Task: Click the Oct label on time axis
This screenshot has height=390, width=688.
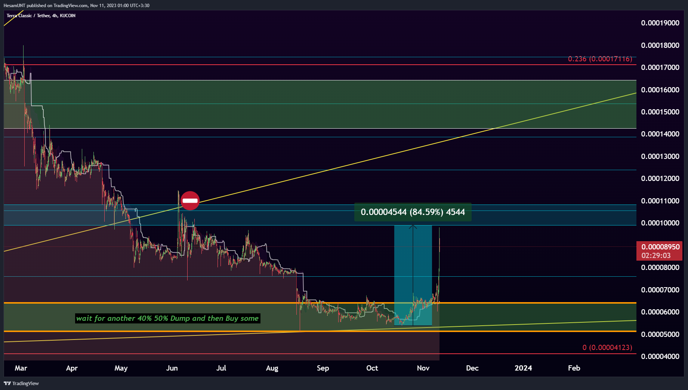Action: [x=372, y=368]
